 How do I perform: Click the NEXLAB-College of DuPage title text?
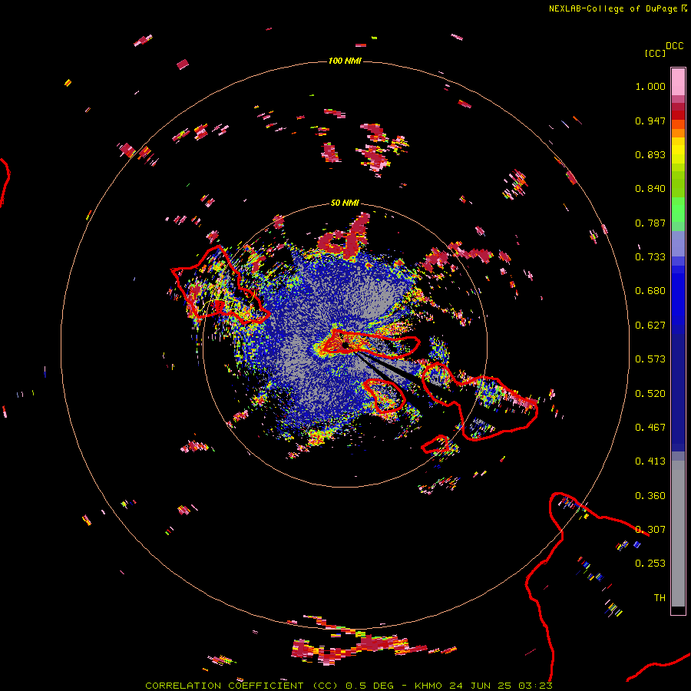tap(613, 8)
